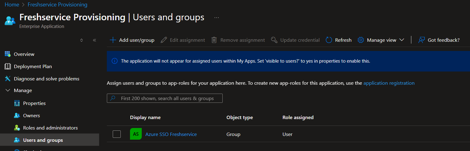Click the Freshservice Provisioning breadcrumb link
This screenshot has width=470, height=151.
57,5
